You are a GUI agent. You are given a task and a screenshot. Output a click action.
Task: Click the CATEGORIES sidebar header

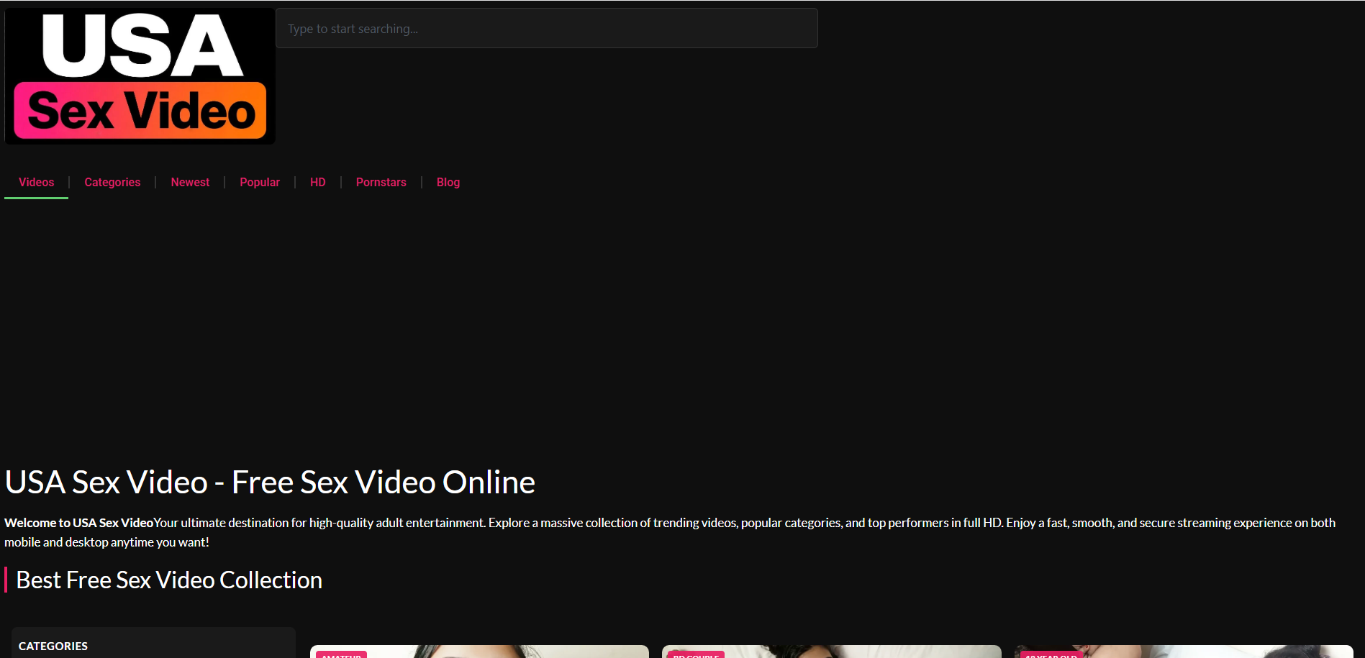point(53,646)
